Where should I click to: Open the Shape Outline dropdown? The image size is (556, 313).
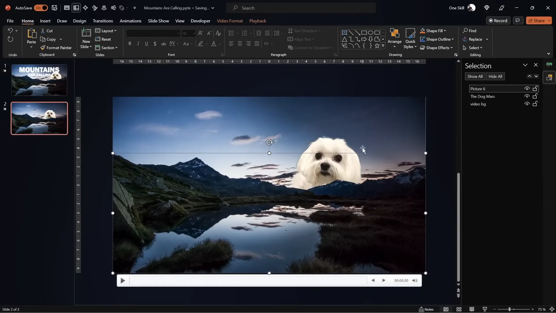pos(437,39)
